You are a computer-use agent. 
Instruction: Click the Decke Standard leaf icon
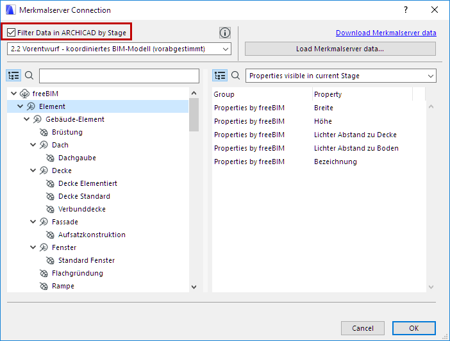(50, 196)
